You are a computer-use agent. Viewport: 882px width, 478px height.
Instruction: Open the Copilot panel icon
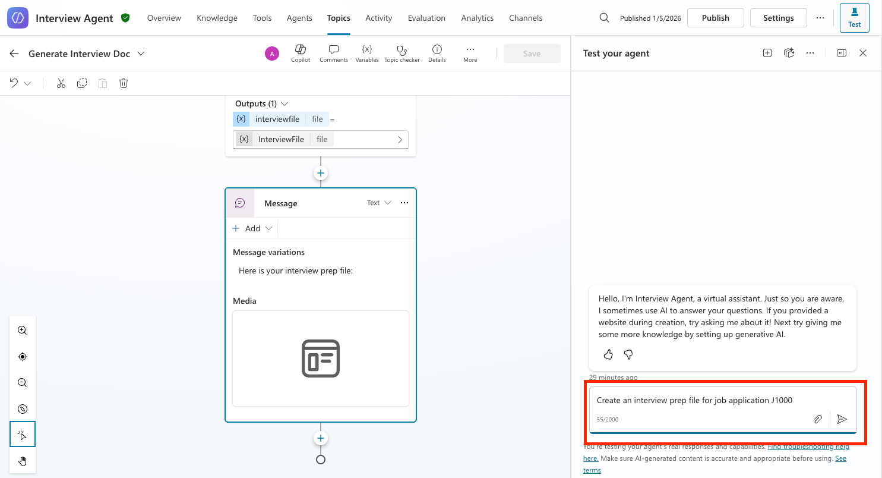click(301, 53)
